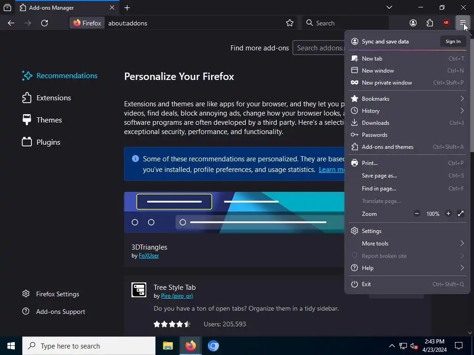This screenshot has height=355, width=474.
Task: Open Settings from the menu
Action: coord(407,231)
